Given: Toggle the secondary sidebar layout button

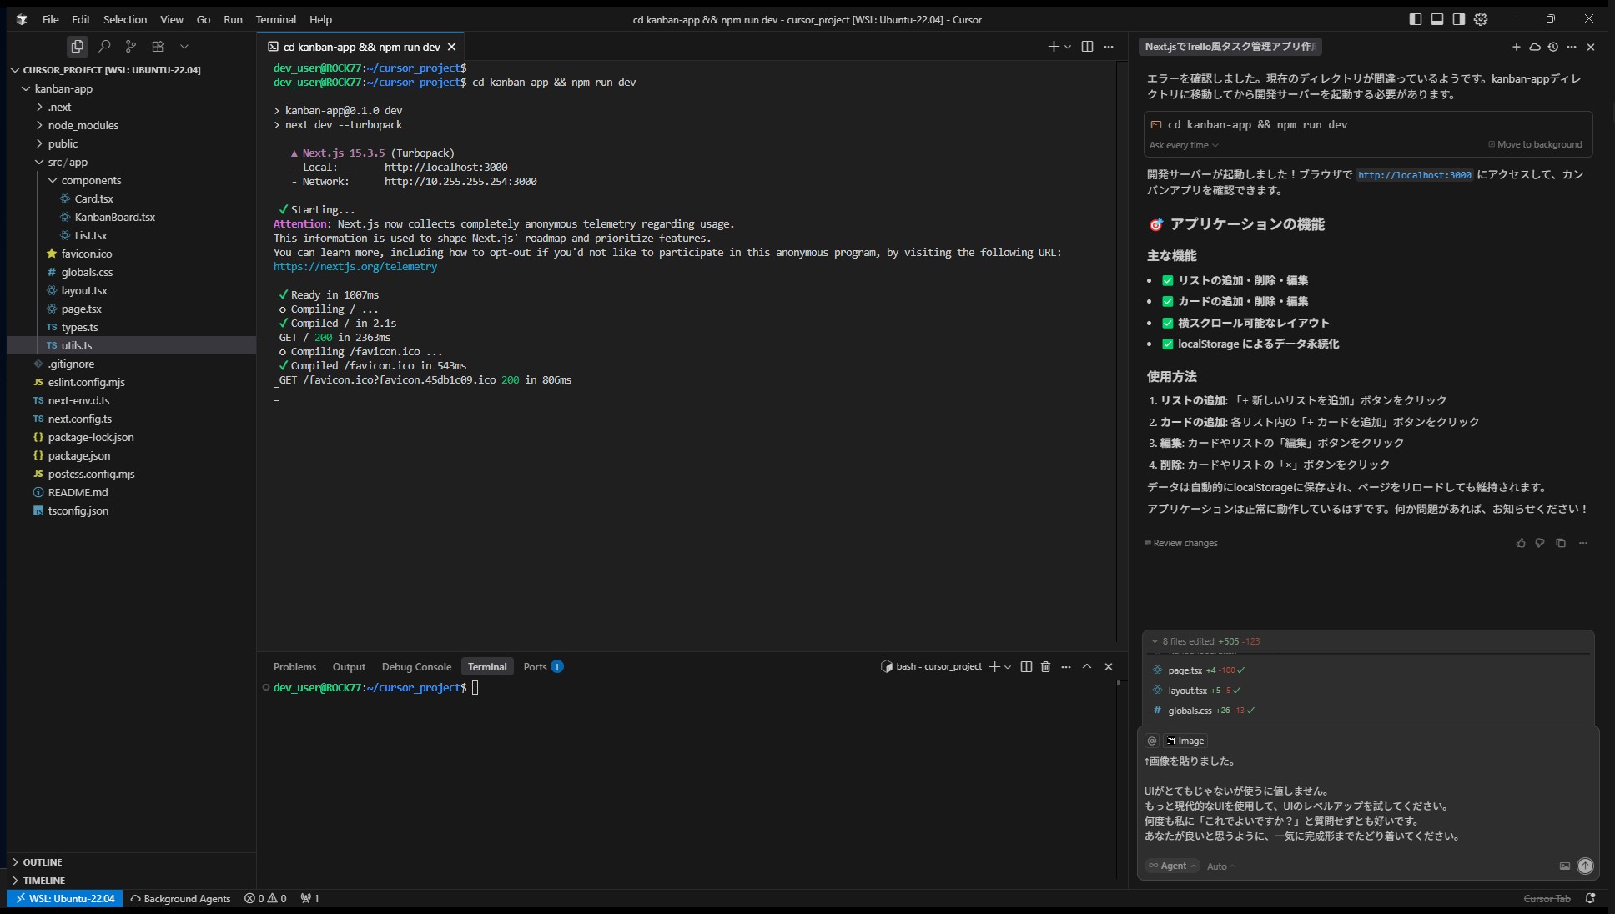Looking at the screenshot, I should click(1459, 19).
